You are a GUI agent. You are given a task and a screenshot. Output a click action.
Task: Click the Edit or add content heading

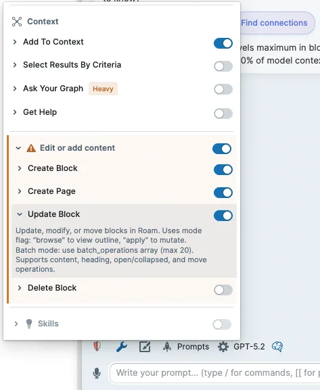pos(77,148)
